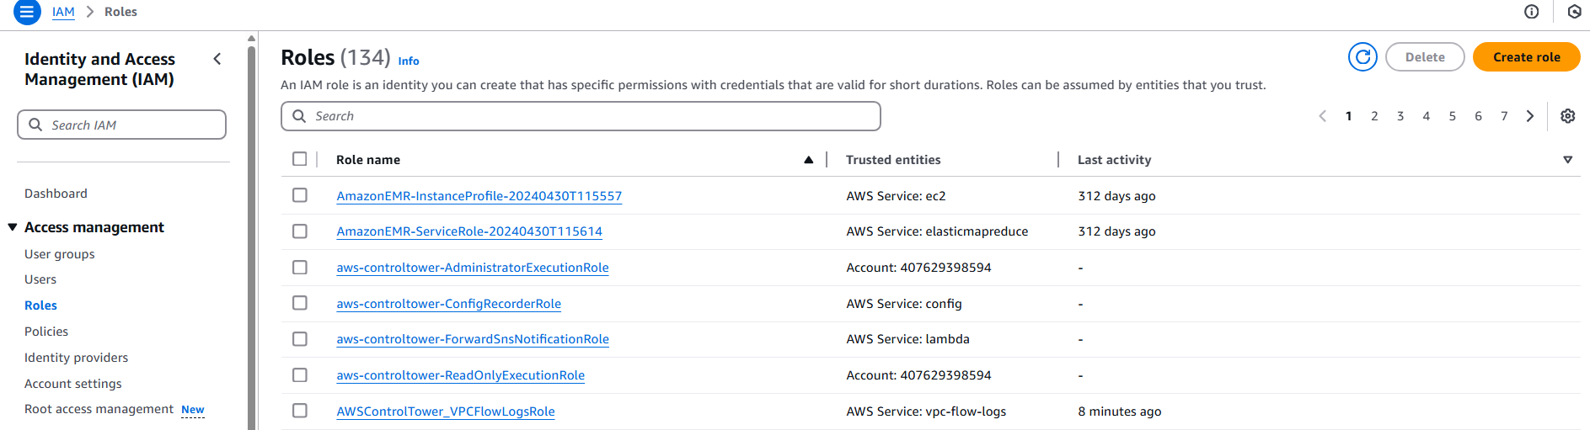Click the previous page arrow
Image resolution: width=1590 pixels, height=430 pixels.
pos(1322,116)
